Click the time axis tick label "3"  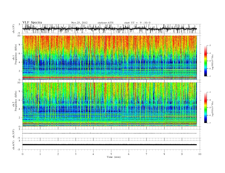tap(76, 154)
